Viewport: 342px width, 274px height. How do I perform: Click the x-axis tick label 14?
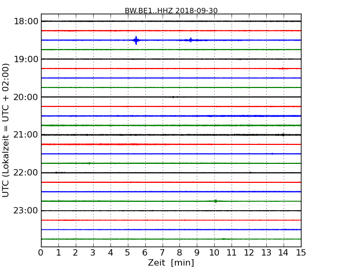point(284,253)
